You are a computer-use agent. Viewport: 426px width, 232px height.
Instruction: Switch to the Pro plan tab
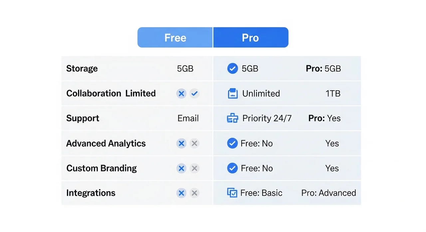point(250,38)
